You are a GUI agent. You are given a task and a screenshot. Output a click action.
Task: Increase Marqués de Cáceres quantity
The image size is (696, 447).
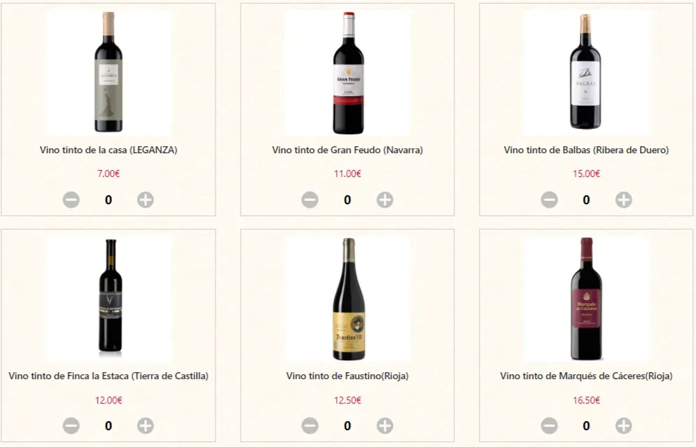tap(623, 425)
